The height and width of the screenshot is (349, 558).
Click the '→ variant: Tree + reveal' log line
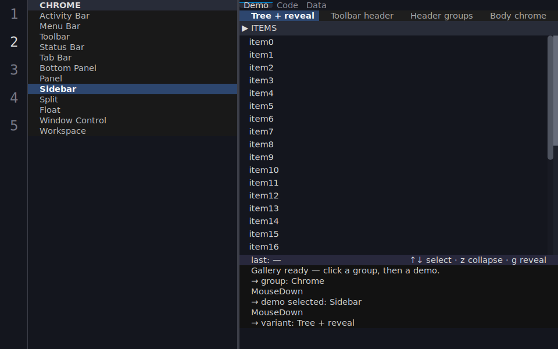click(302, 323)
